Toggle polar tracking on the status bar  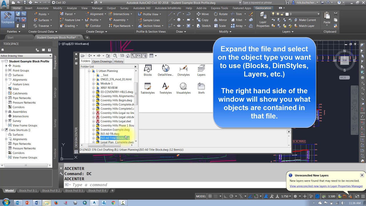tap(232, 196)
